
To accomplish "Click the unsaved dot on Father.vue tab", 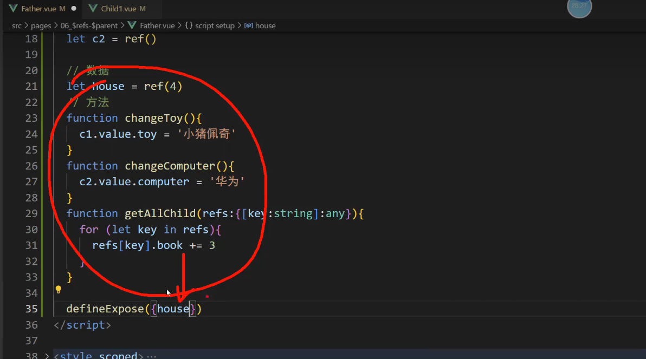I will (74, 8).
